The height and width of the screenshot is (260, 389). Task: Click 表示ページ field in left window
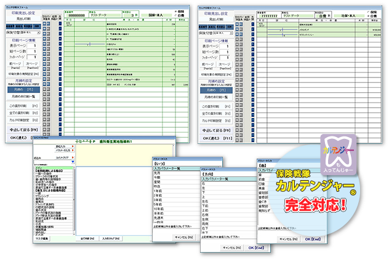click(x=31, y=45)
